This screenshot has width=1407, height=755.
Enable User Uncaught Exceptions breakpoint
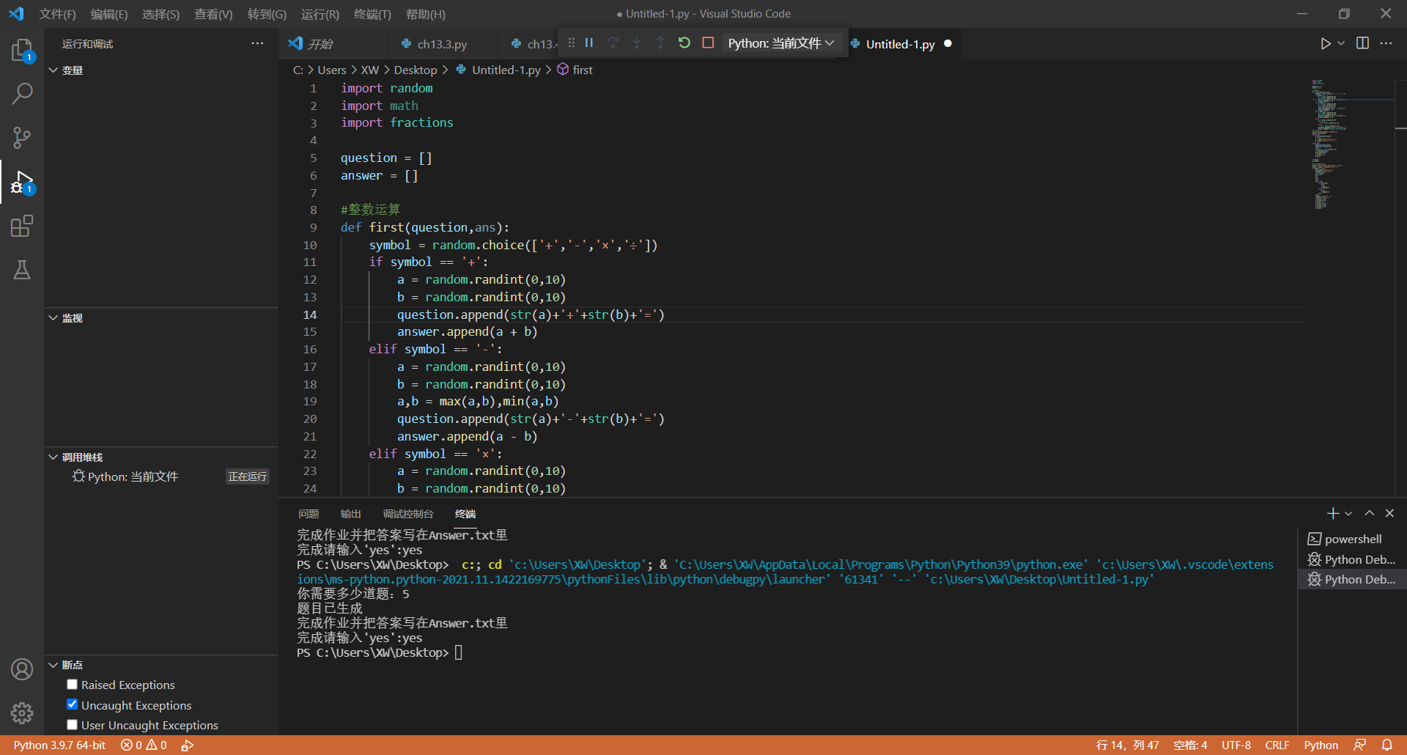click(72, 725)
